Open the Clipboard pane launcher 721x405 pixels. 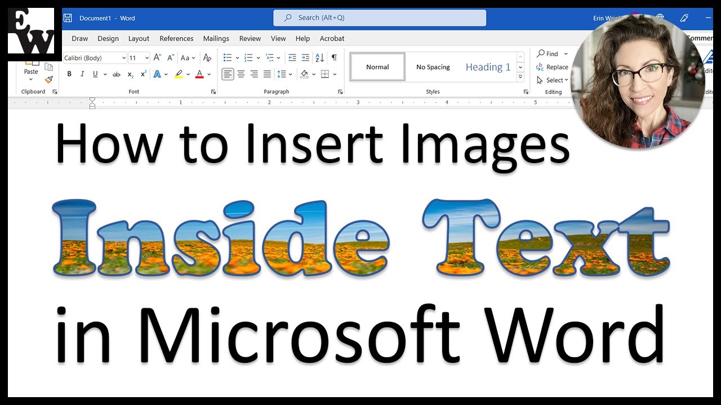click(55, 92)
